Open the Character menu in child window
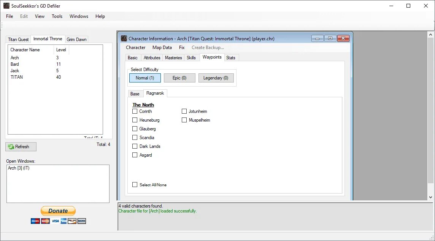The width and height of the screenshot is (435, 241). (x=136, y=48)
